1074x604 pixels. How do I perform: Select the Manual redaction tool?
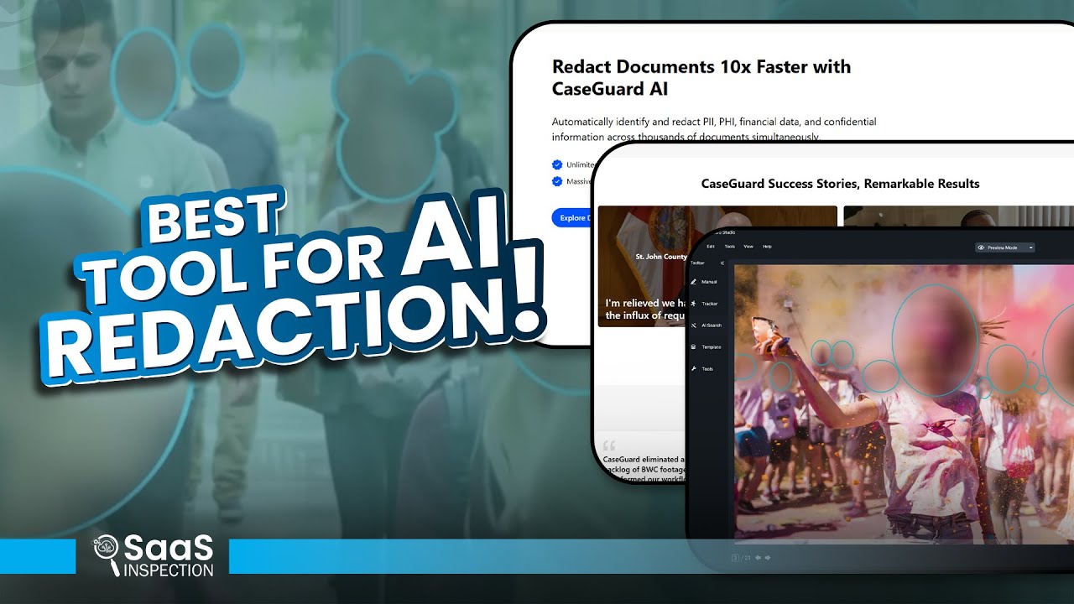[x=703, y=282]
